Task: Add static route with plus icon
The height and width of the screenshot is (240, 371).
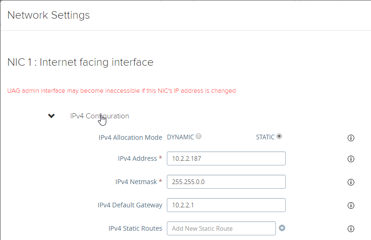Action: tap(282, 228)
